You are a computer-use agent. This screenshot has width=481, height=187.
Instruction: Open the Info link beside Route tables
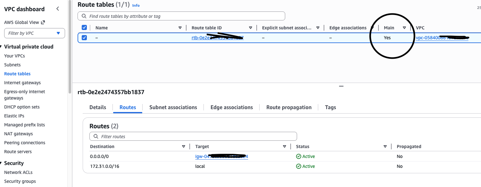136,5
